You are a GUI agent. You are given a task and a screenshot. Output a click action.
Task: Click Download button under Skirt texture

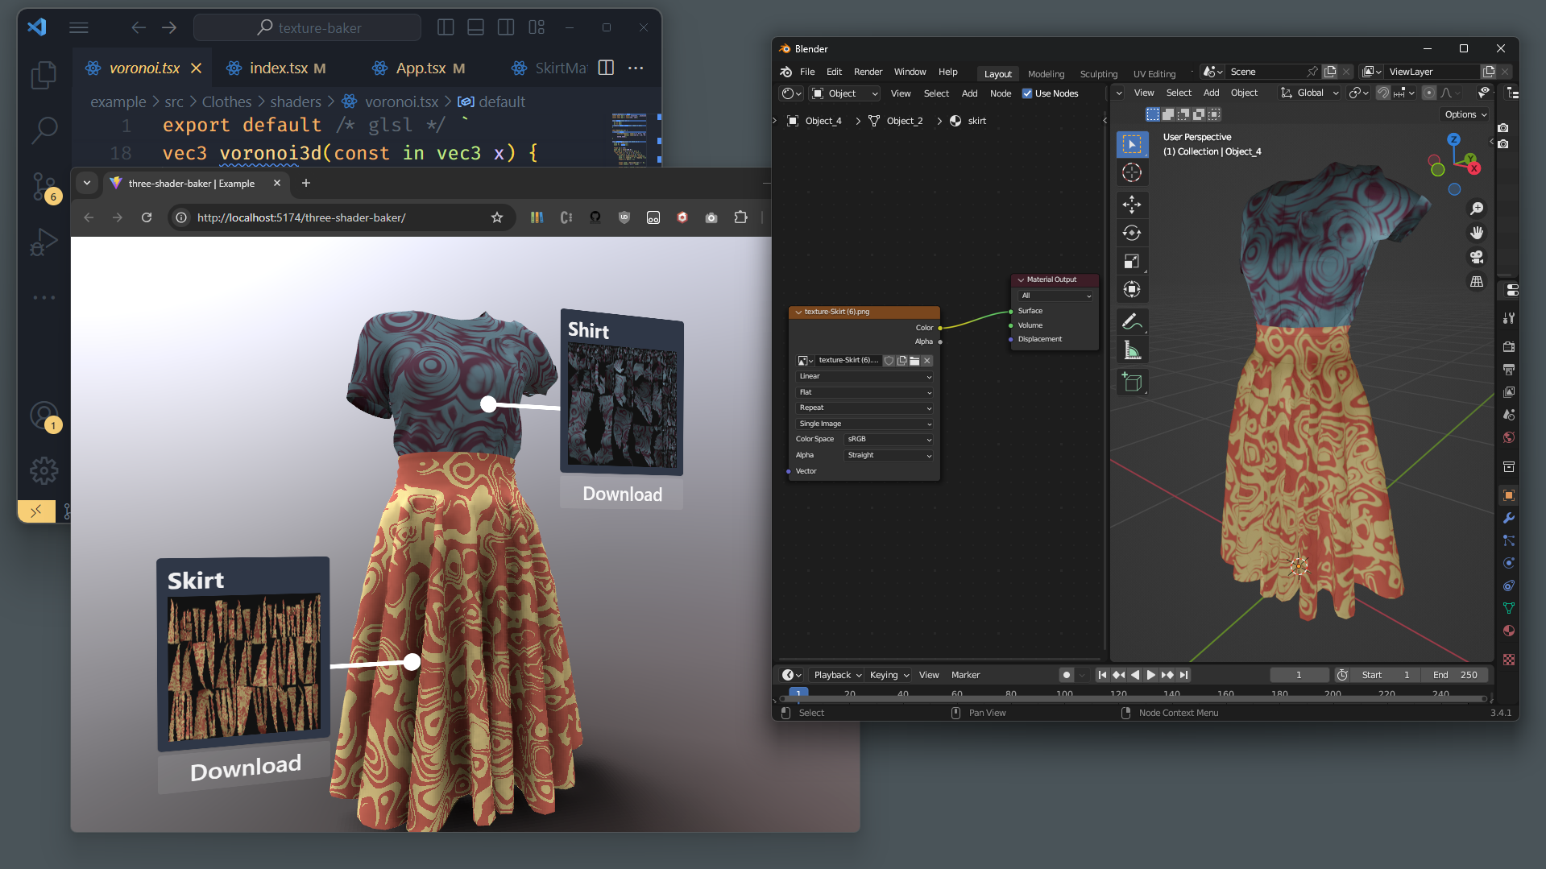[246, 768]
